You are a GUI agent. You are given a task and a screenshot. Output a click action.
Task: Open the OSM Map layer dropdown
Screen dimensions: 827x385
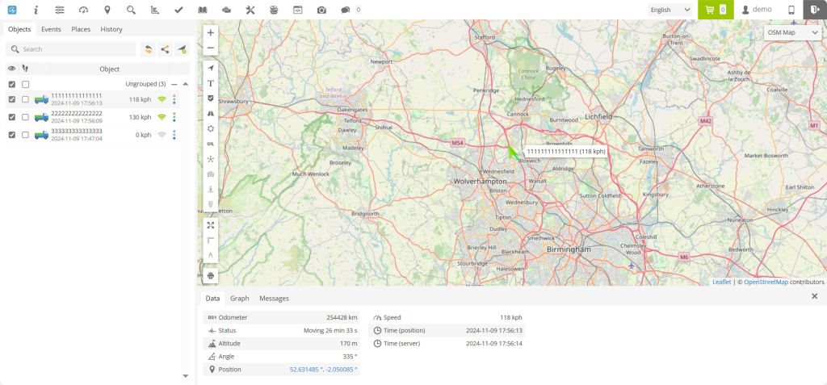pos(792,32)
